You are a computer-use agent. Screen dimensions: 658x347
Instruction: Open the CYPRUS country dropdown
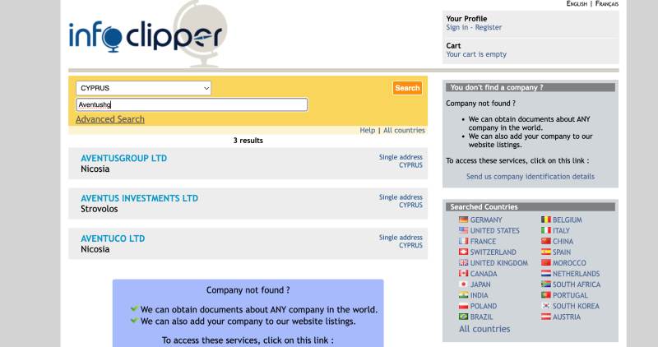[x=144, y=88]
